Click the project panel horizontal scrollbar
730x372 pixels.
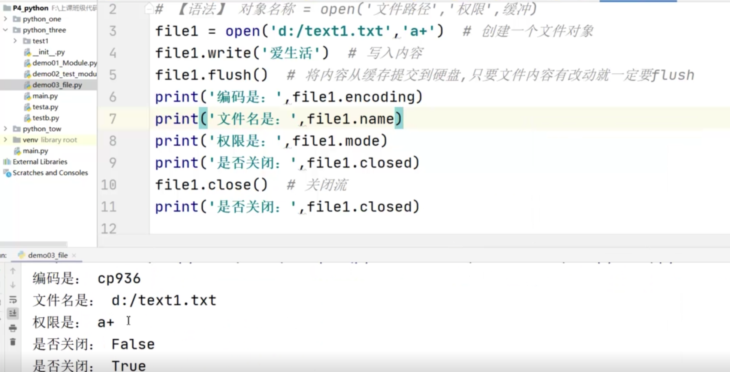tap(34, 244)
